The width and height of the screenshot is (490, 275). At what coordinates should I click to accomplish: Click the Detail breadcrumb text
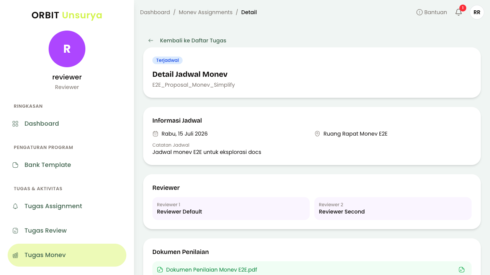[249, 12]
